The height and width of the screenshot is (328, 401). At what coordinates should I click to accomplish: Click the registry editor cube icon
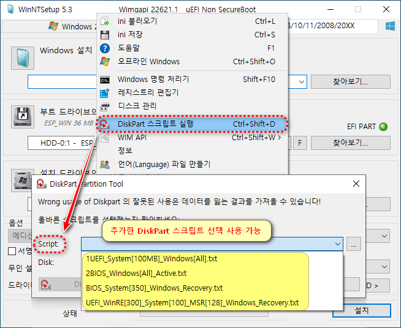pos(105,93)
